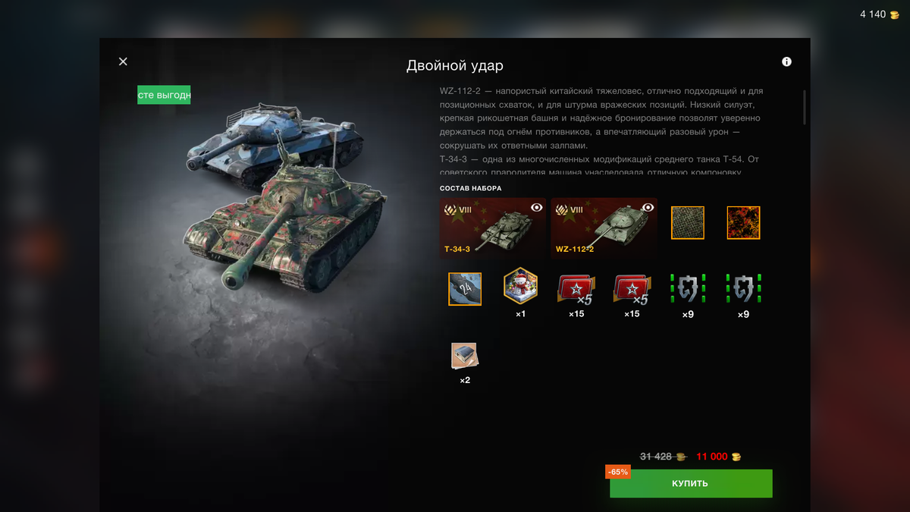
Task: Click the -65% discount badge
Action: point(617,472)
